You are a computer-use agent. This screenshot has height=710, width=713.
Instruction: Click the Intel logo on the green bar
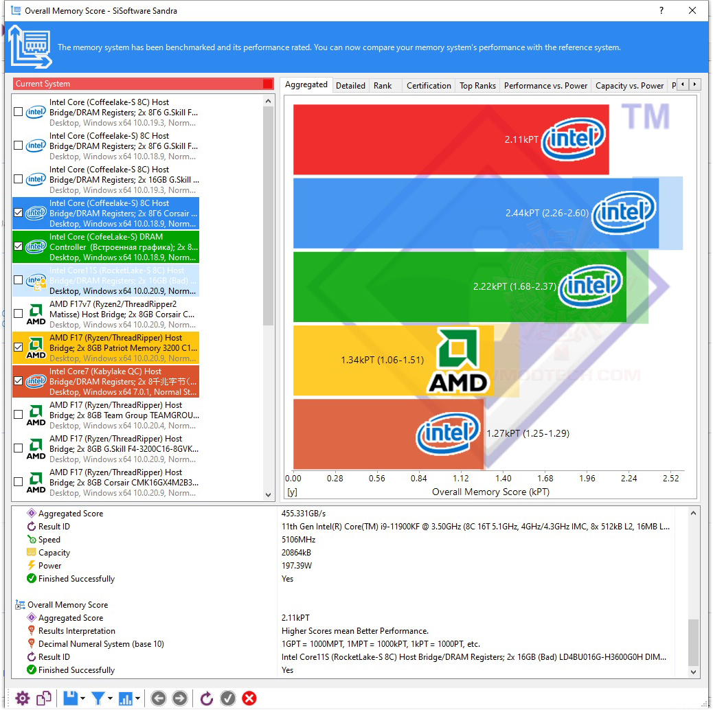pyautogui.click(x=590, y=286)
